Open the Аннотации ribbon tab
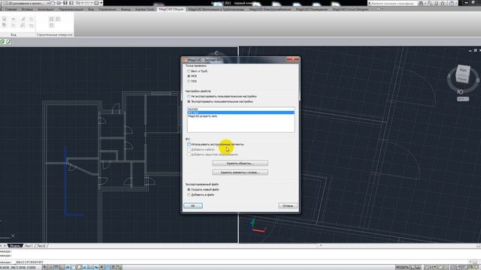The image size is (481, 270). click(46, 9)
